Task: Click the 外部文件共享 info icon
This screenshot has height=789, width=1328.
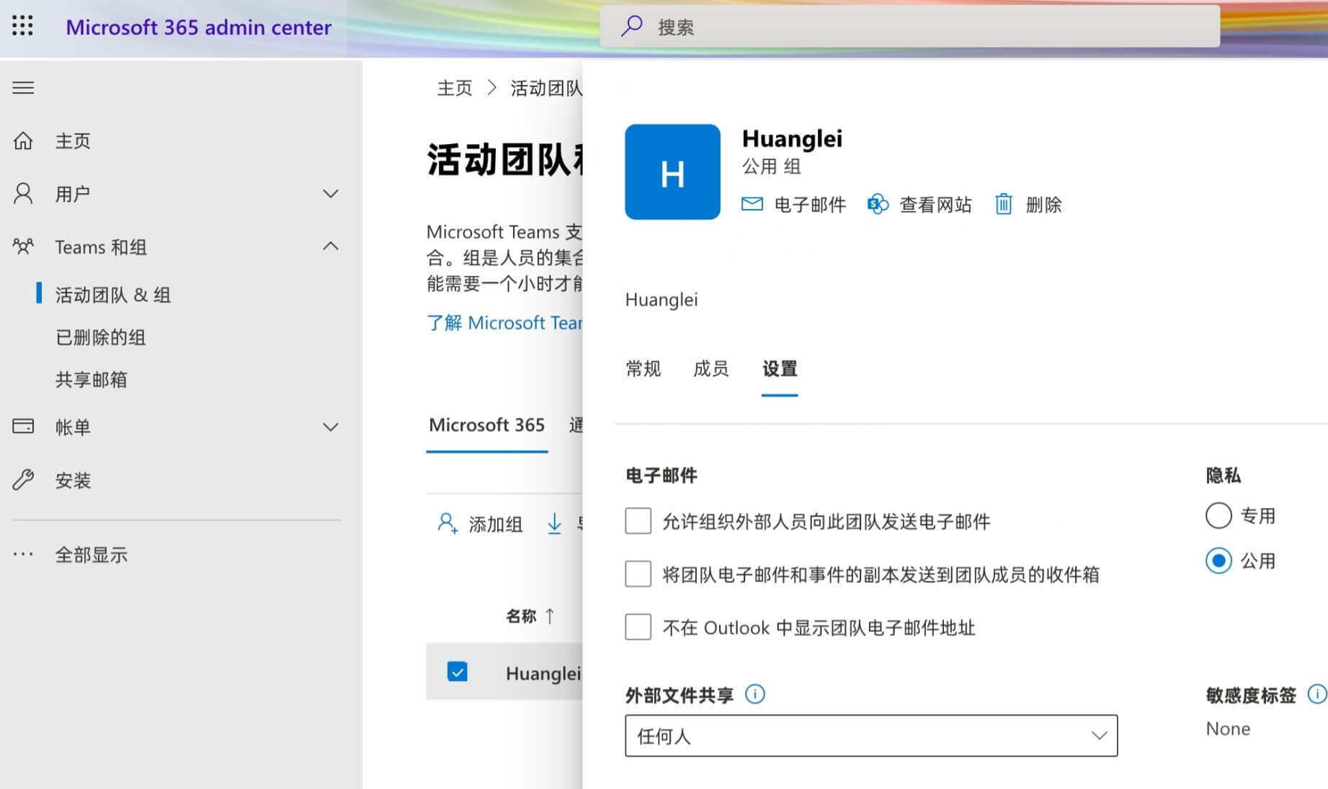Action: [754, 695]
